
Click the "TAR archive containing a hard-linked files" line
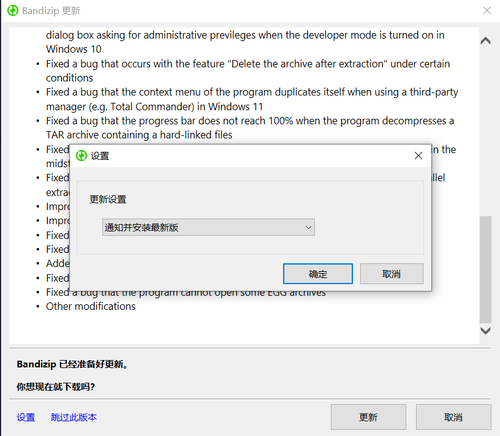[x=139, y=135]
